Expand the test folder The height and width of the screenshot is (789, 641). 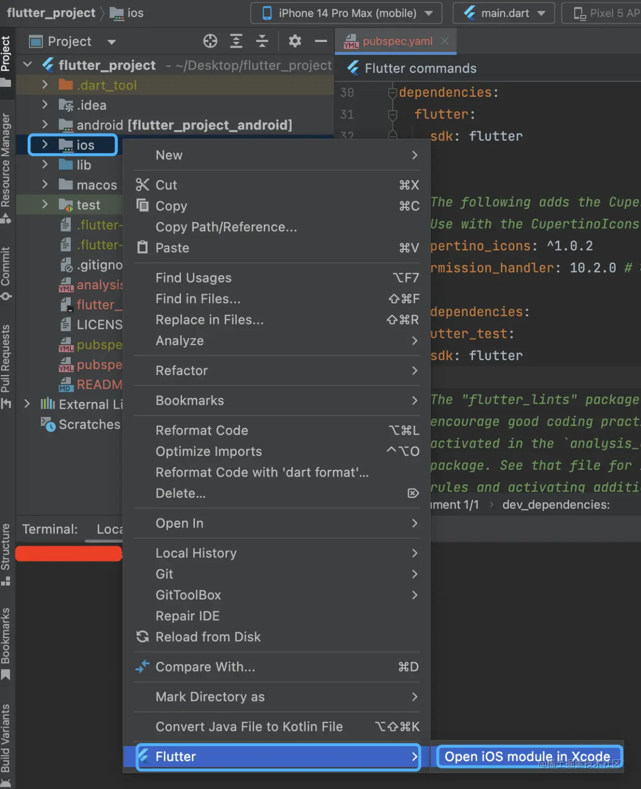[45, 205]
